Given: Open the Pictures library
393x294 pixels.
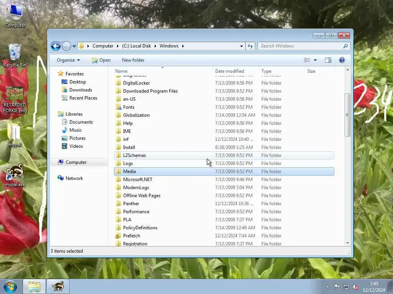Looking at the screenshot, I should click(x=77, y=138).
